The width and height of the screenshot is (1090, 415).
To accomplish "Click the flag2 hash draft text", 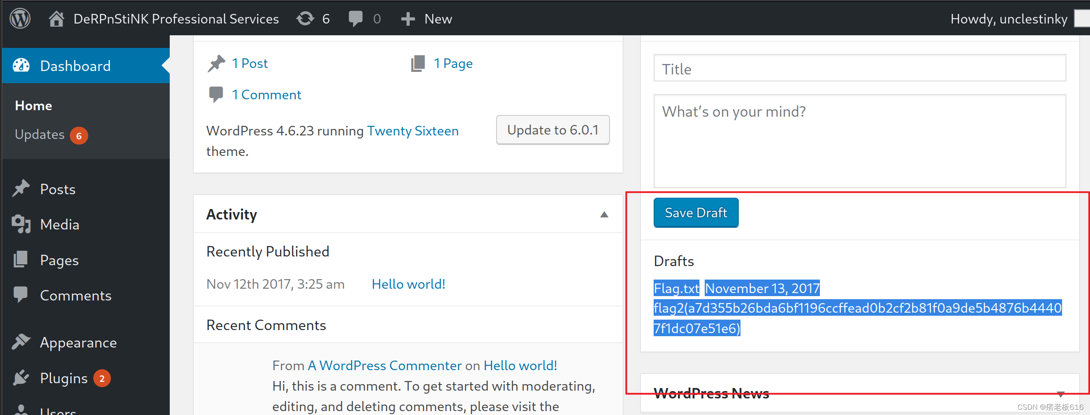I will pos(857,318).
